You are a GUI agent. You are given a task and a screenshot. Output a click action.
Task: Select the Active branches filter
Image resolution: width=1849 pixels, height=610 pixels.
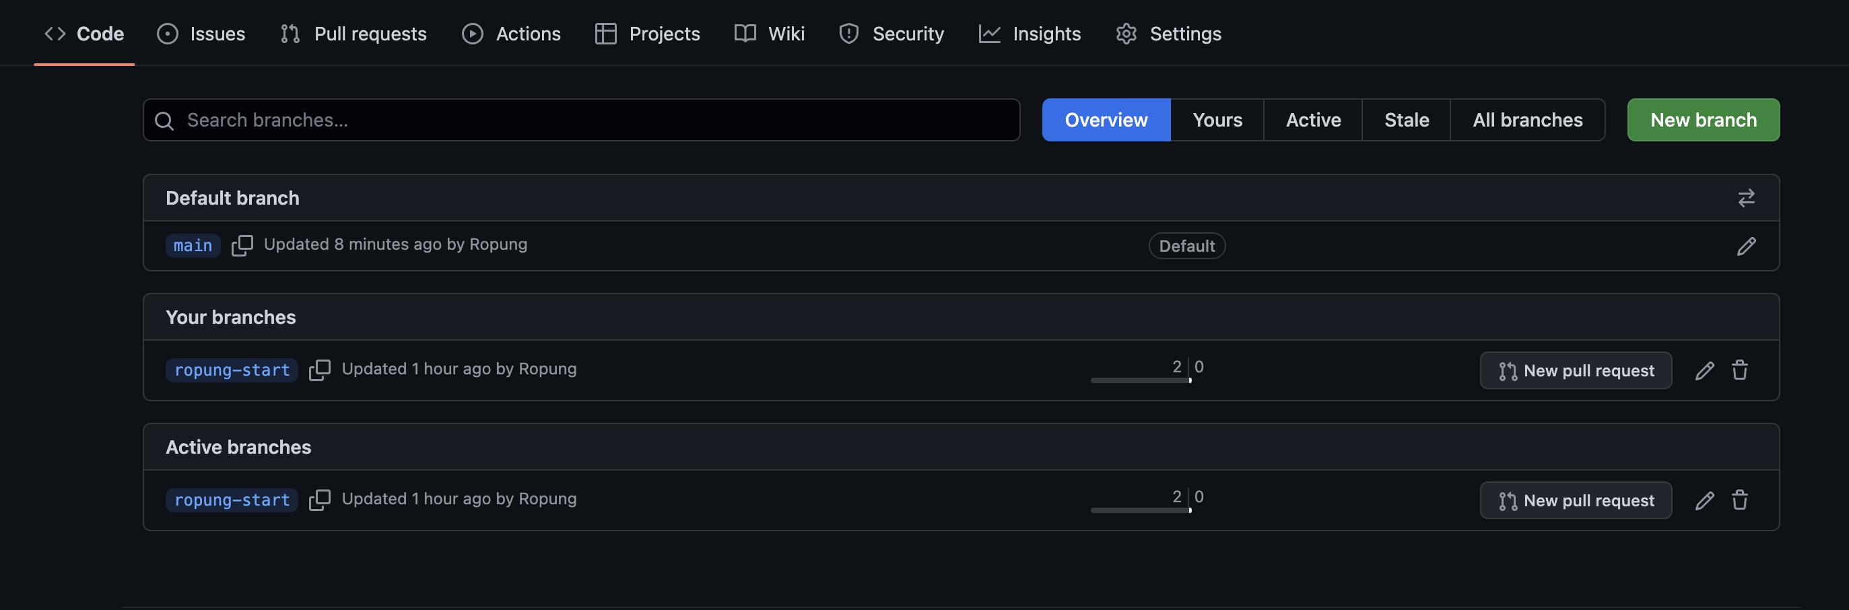tap(1312, 120)
